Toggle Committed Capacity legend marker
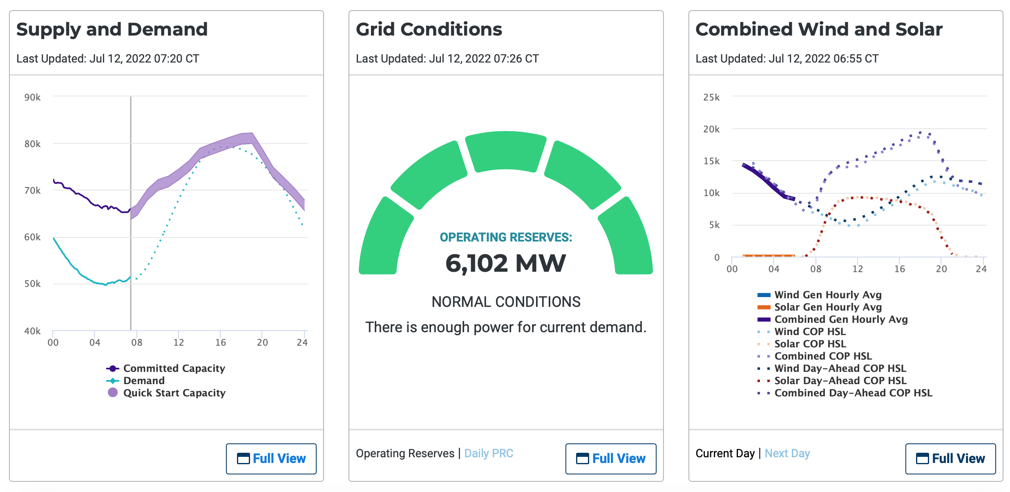The image size is (1010, 492). click(113, 369)
